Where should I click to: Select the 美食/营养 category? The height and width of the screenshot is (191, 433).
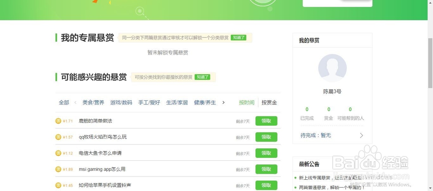(94, 103)
